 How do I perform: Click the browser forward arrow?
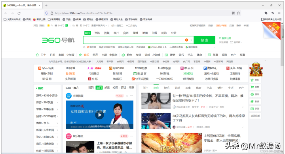12,13
